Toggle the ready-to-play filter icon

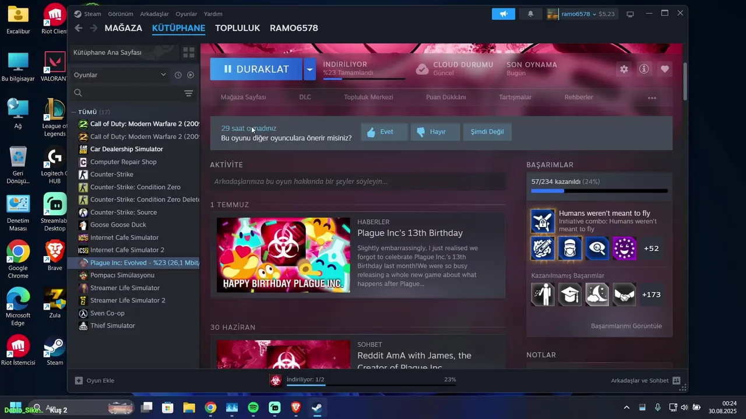(191, 75)
